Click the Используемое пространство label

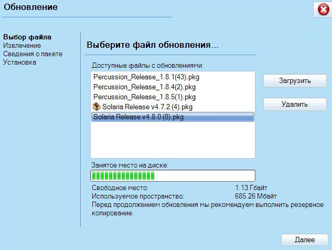138,196
